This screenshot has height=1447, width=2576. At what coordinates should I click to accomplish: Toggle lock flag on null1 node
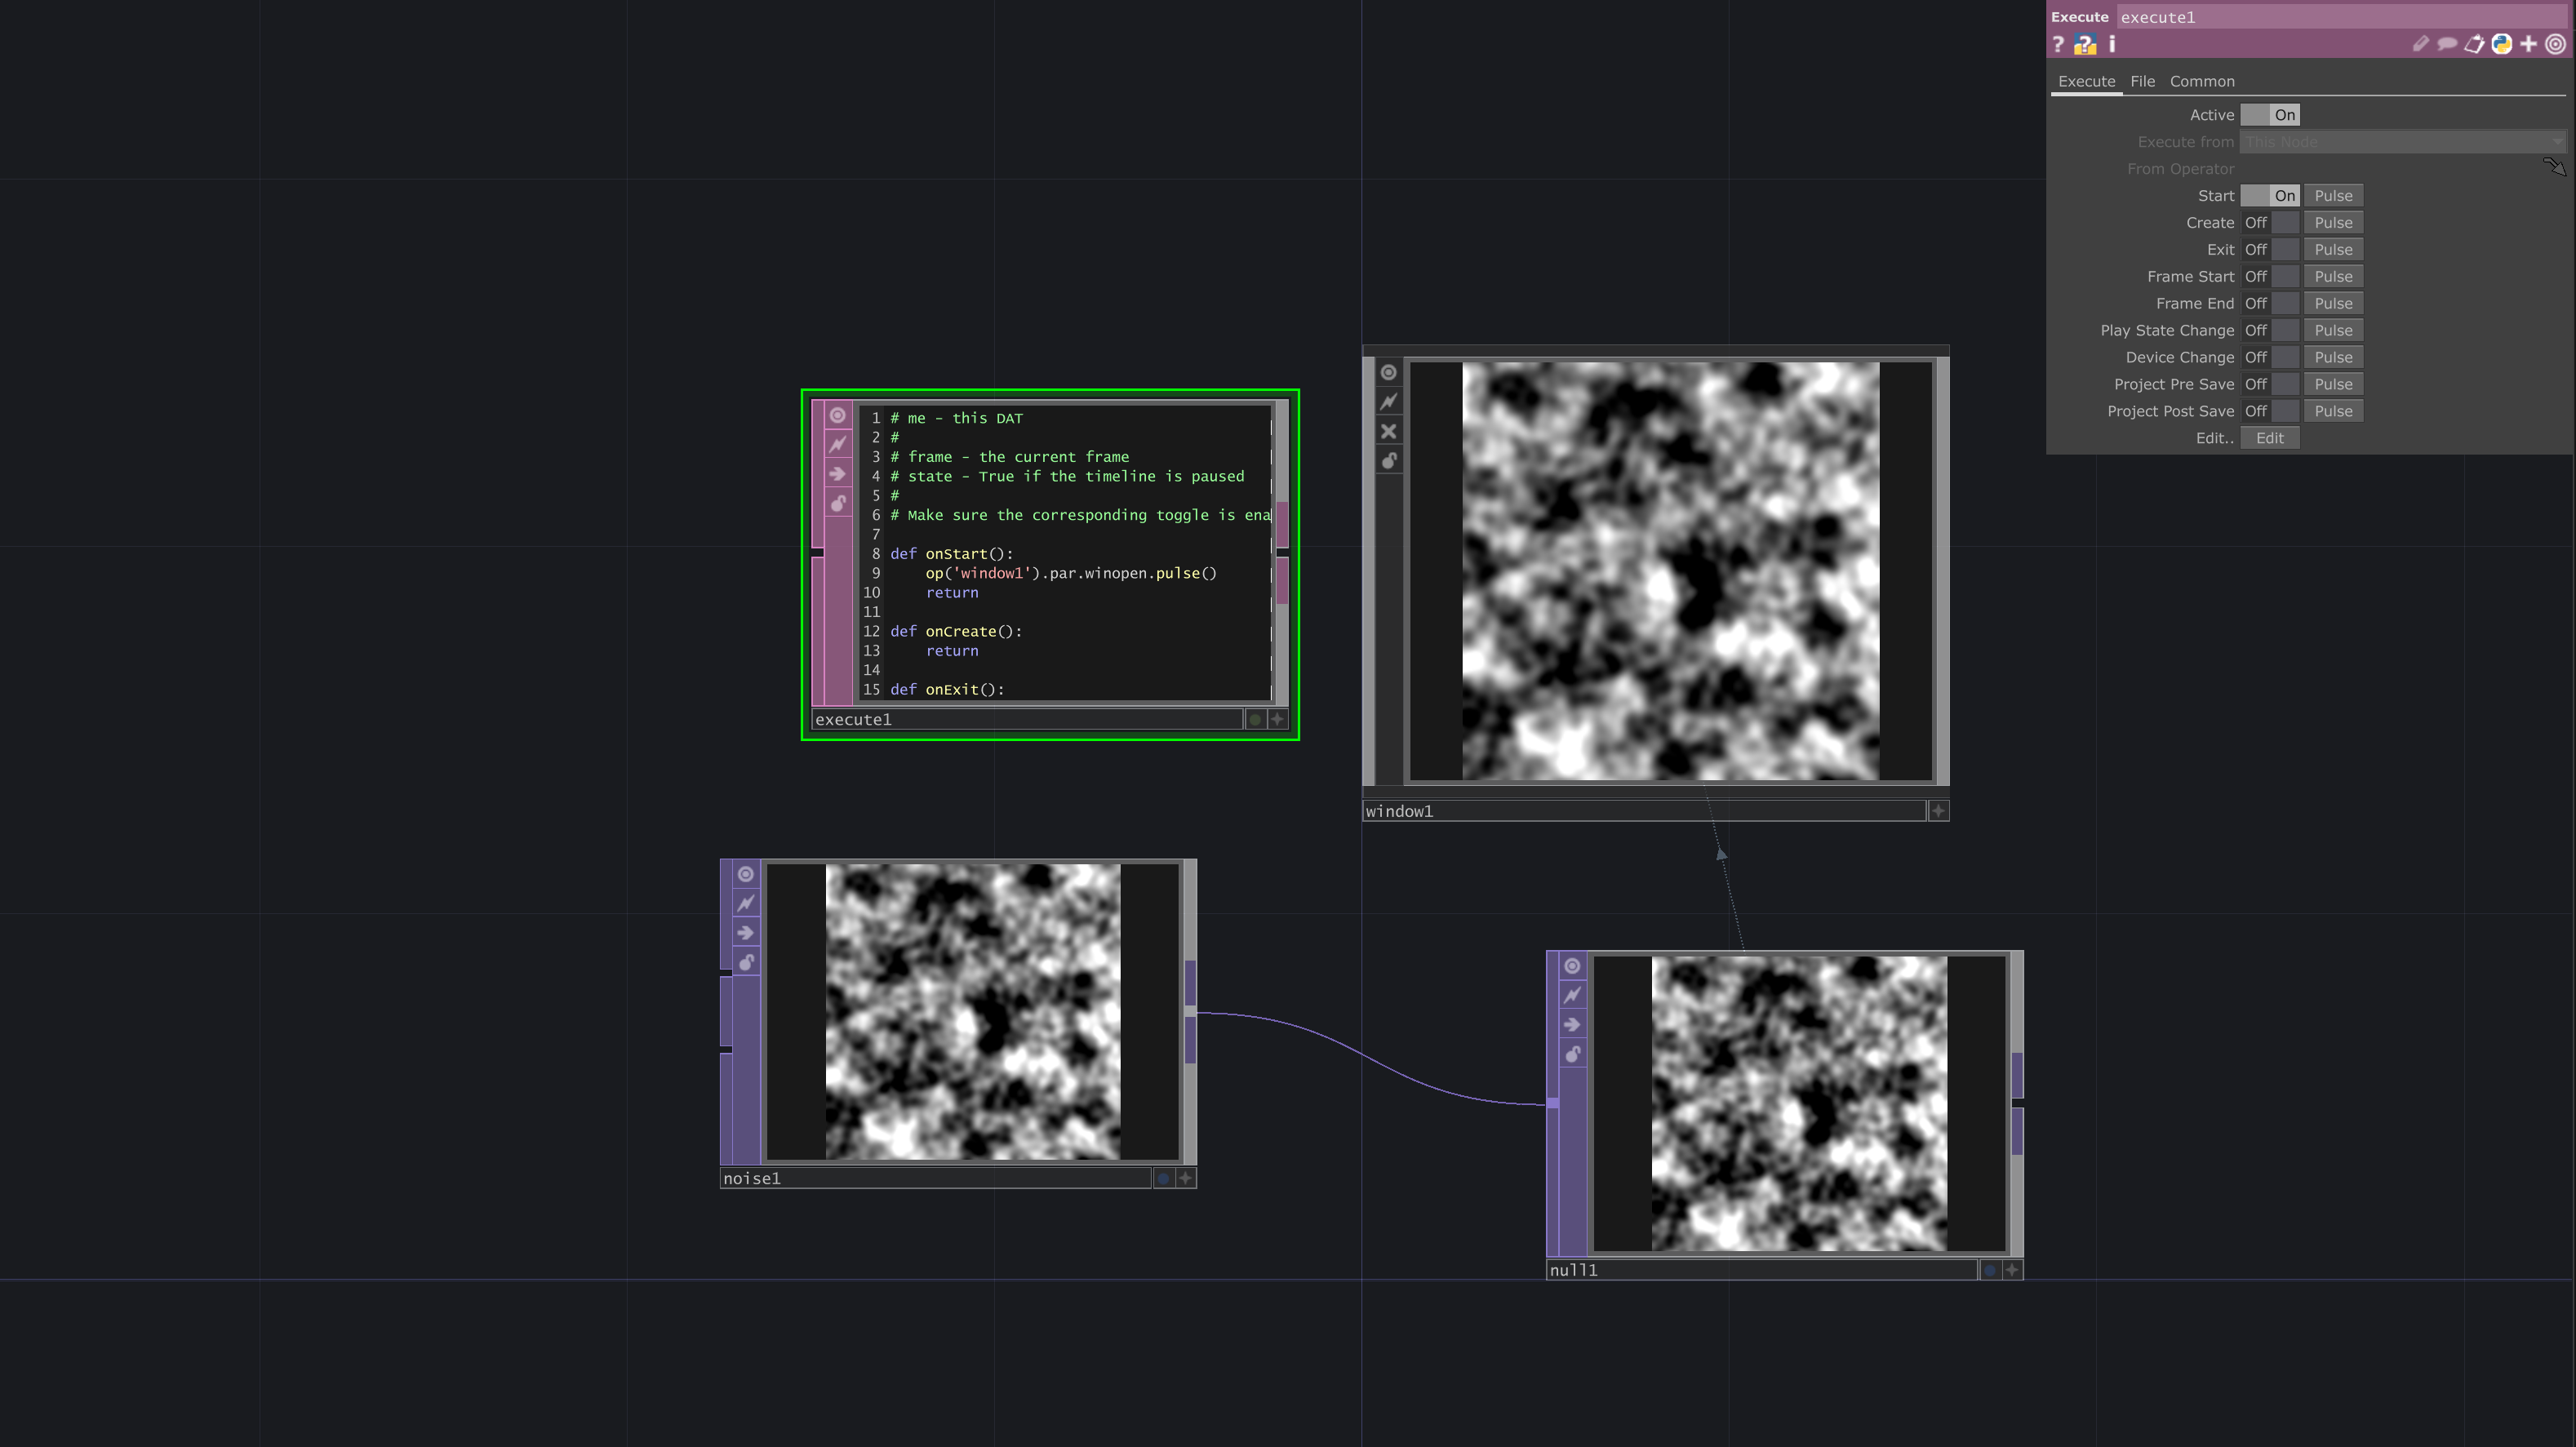[1572, 1054]
